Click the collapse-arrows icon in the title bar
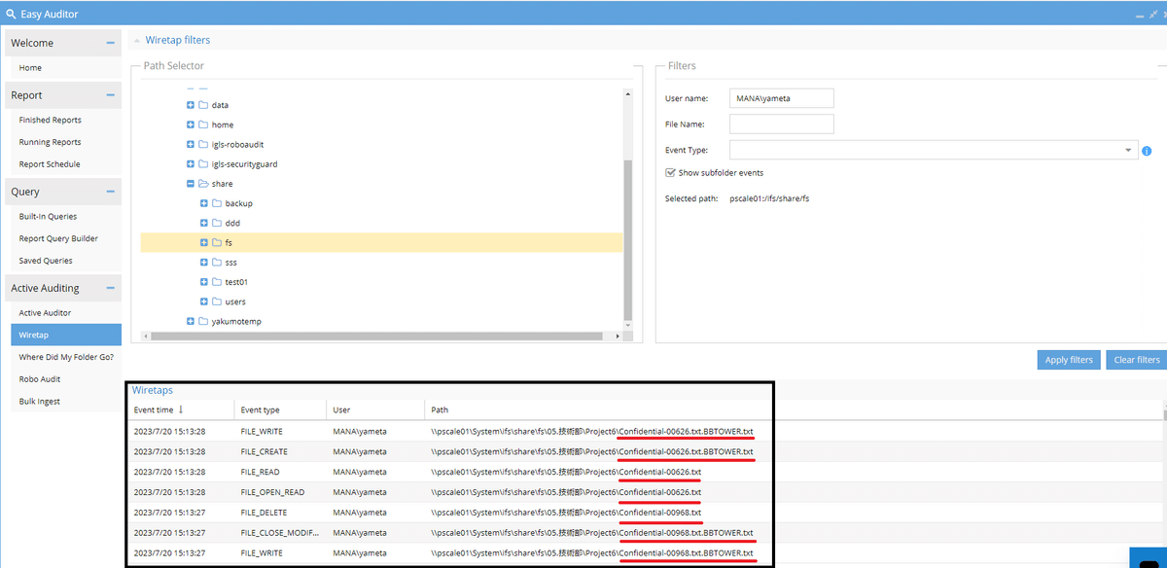The image size is (1167, 568). (1151, 12)
